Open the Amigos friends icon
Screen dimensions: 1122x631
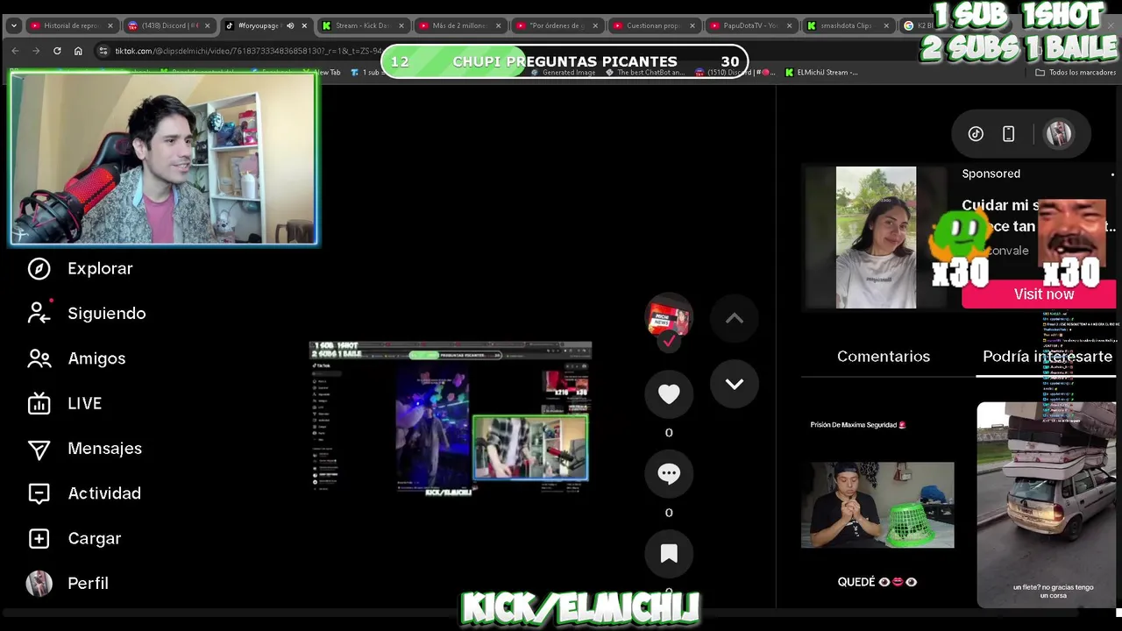(39, 358)
